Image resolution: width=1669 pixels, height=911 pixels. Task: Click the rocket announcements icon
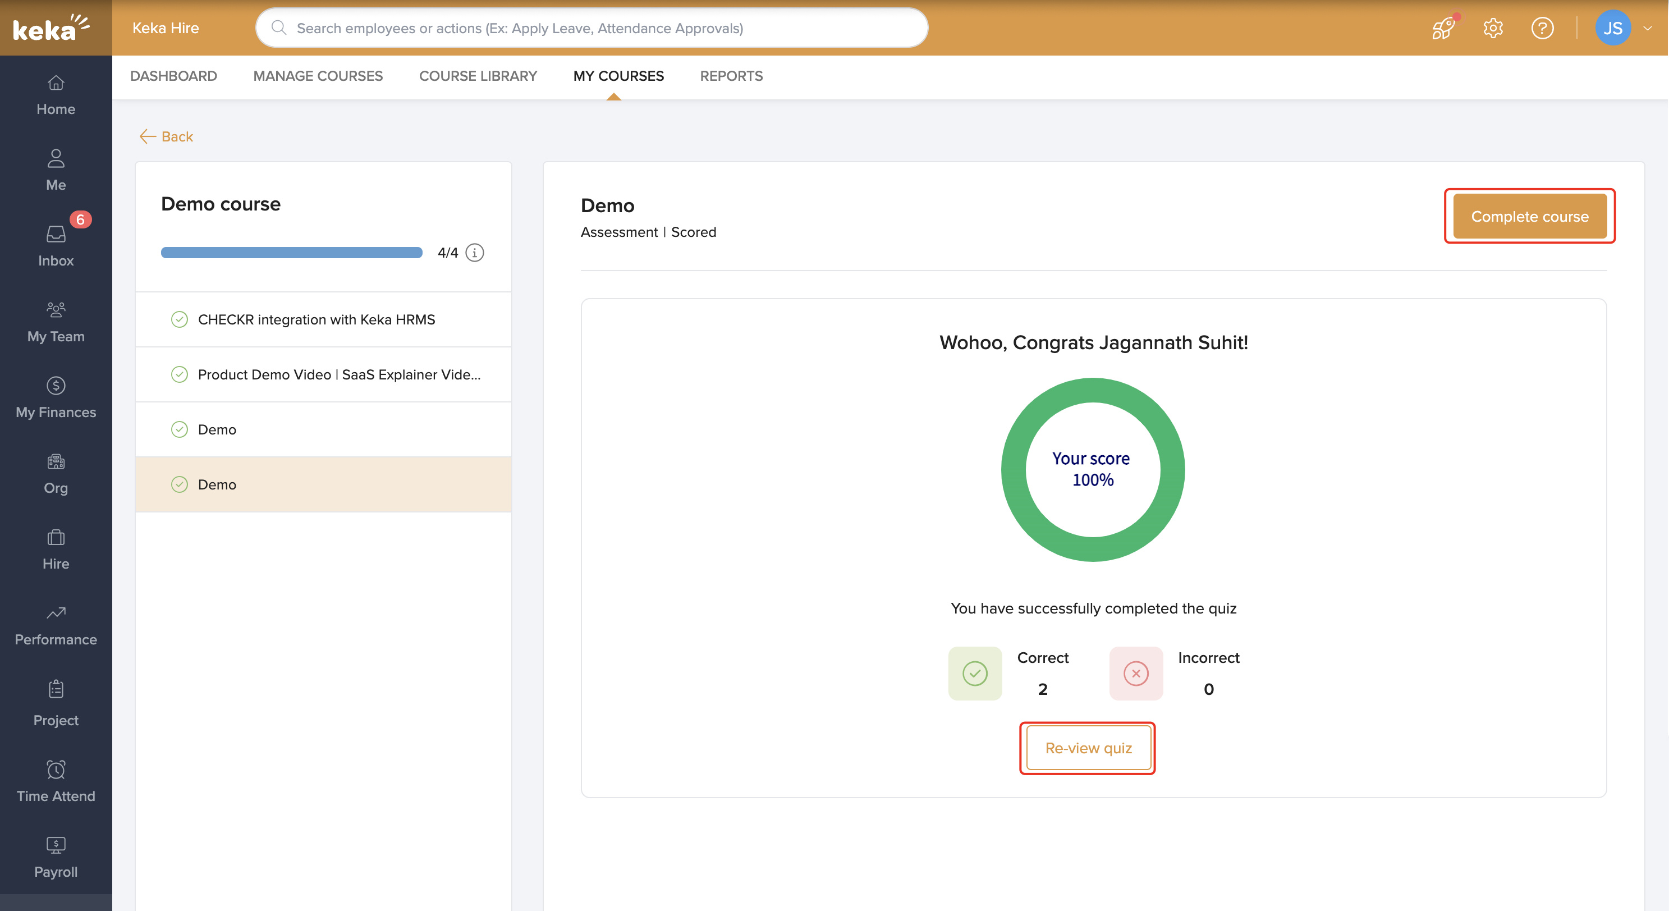coord(1443,28)
